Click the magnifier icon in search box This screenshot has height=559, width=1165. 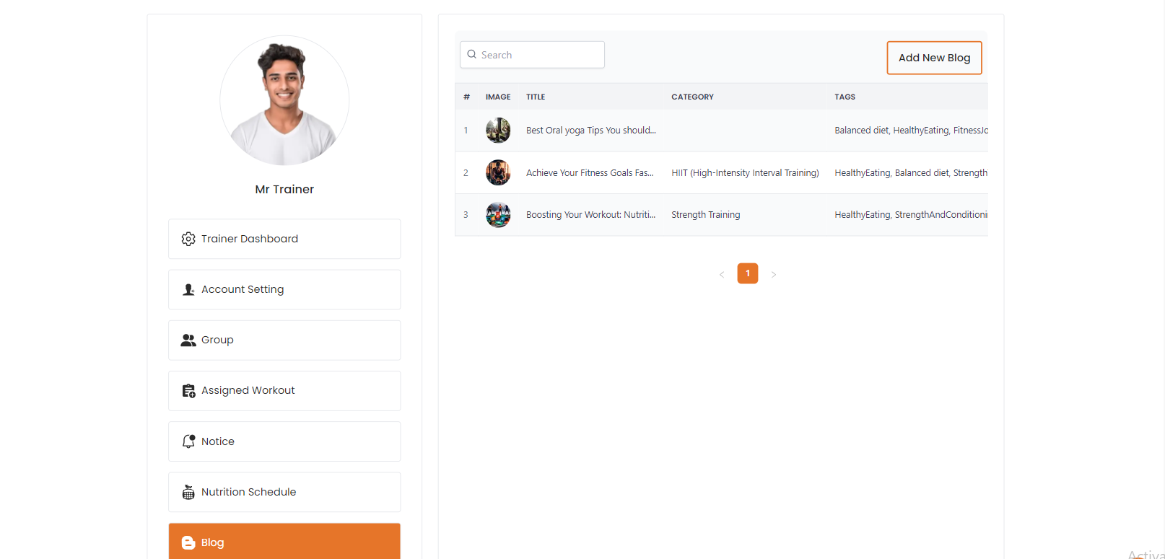click(x=472, y=55)
